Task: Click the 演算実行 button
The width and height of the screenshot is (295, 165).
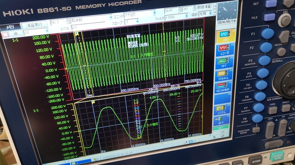Action: pyautogui.click(x=34, y=25)
